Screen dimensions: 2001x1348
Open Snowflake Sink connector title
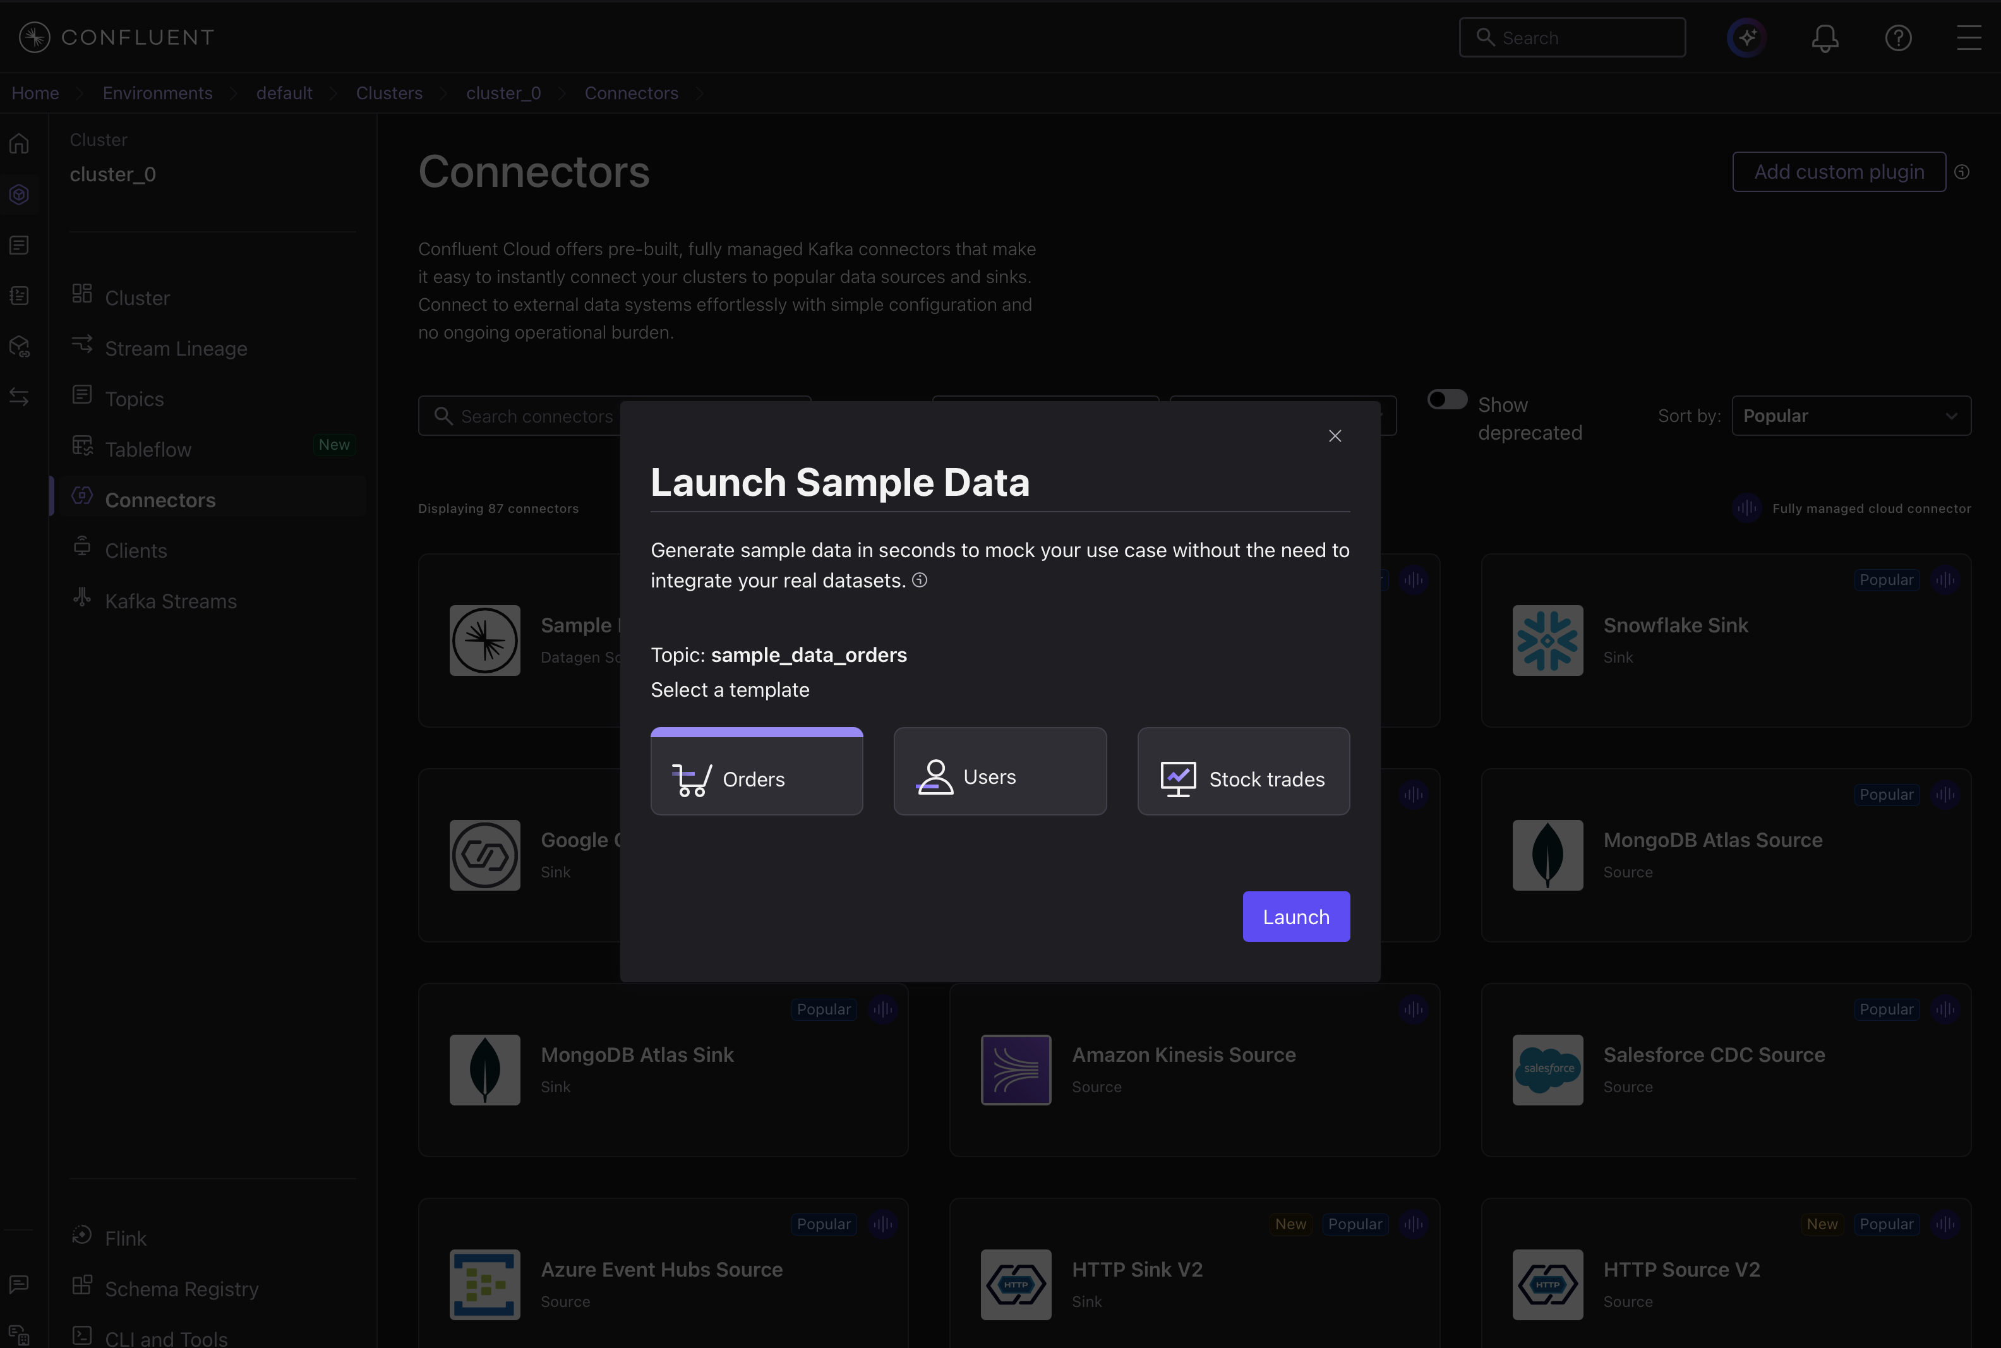[x=1675, y=625]
